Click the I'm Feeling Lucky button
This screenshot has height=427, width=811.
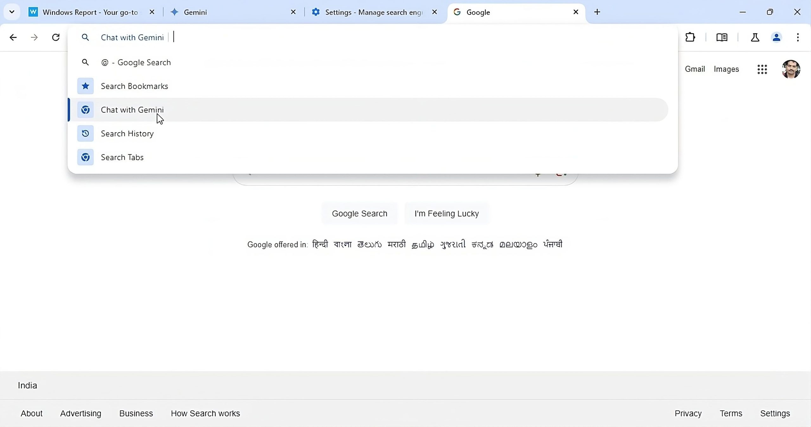click(x=447, y=214)
